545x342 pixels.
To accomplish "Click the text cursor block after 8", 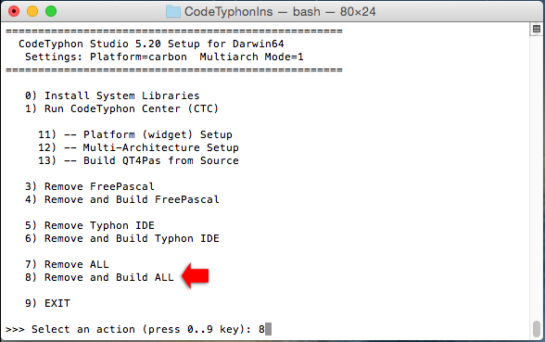I will tap(268, 329).
